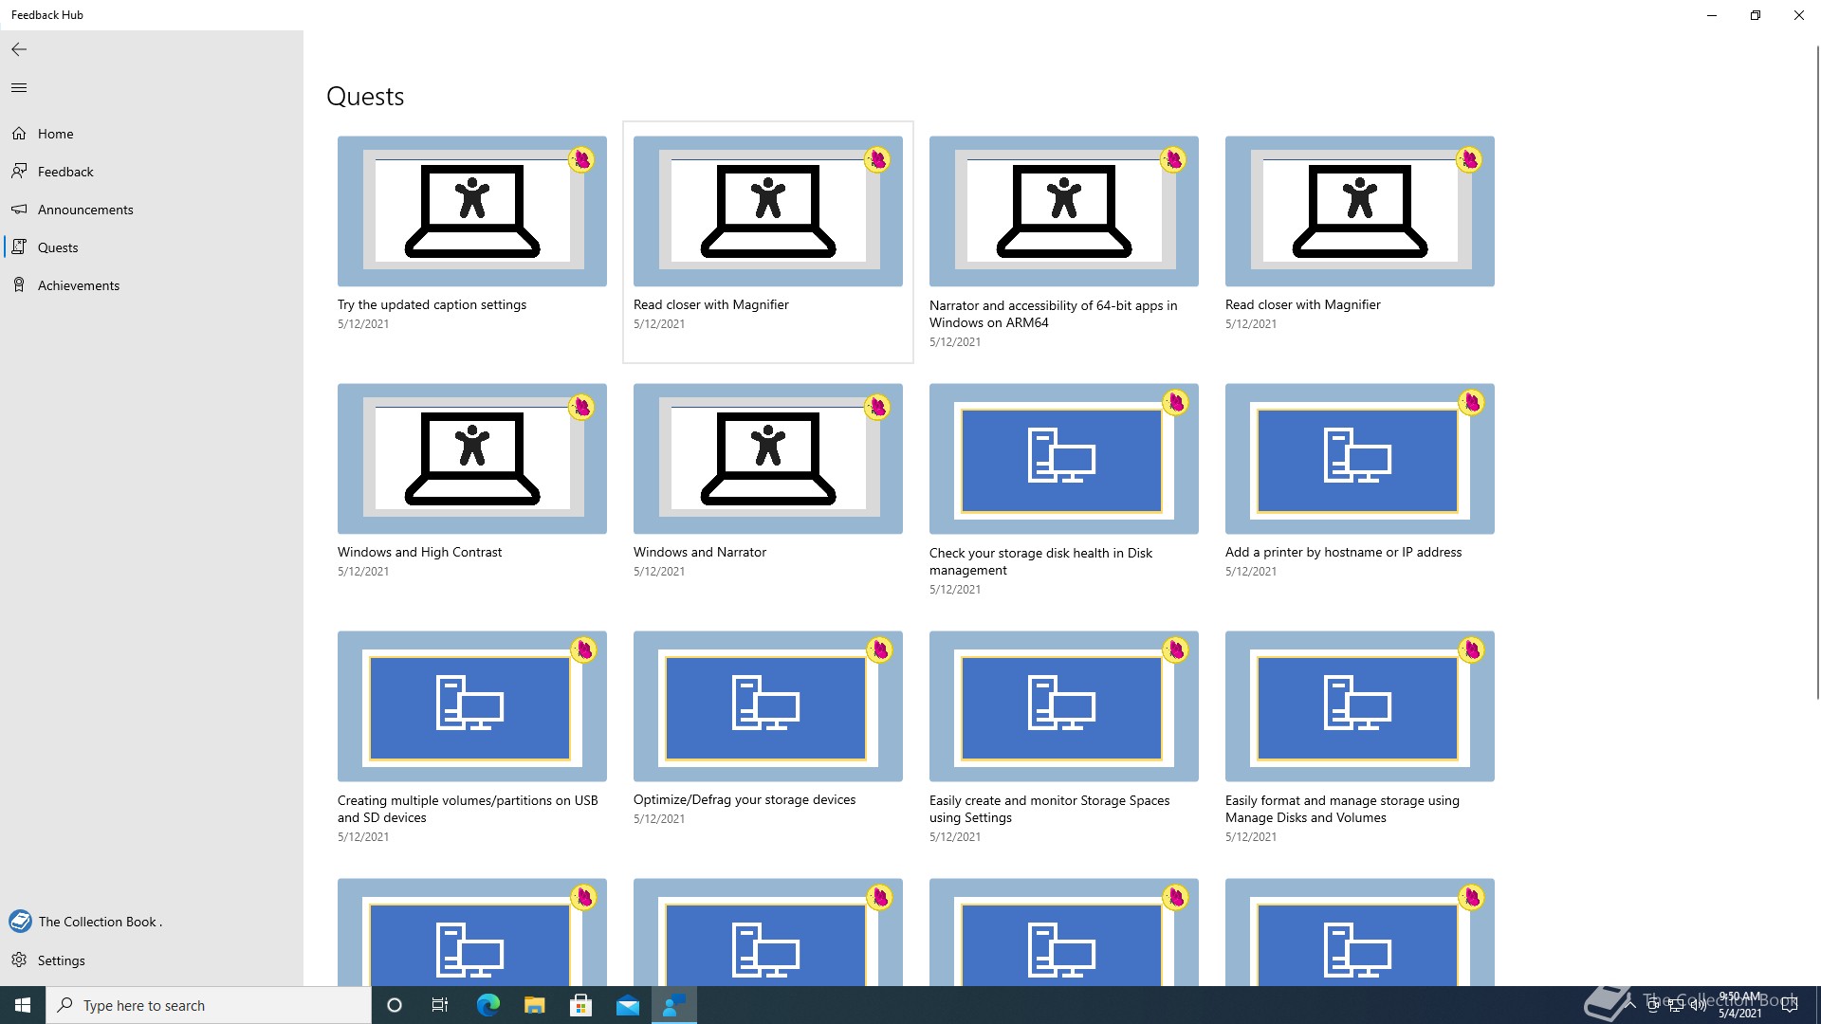
Task: Click the Settings gear icon
Action: point(19,960)
